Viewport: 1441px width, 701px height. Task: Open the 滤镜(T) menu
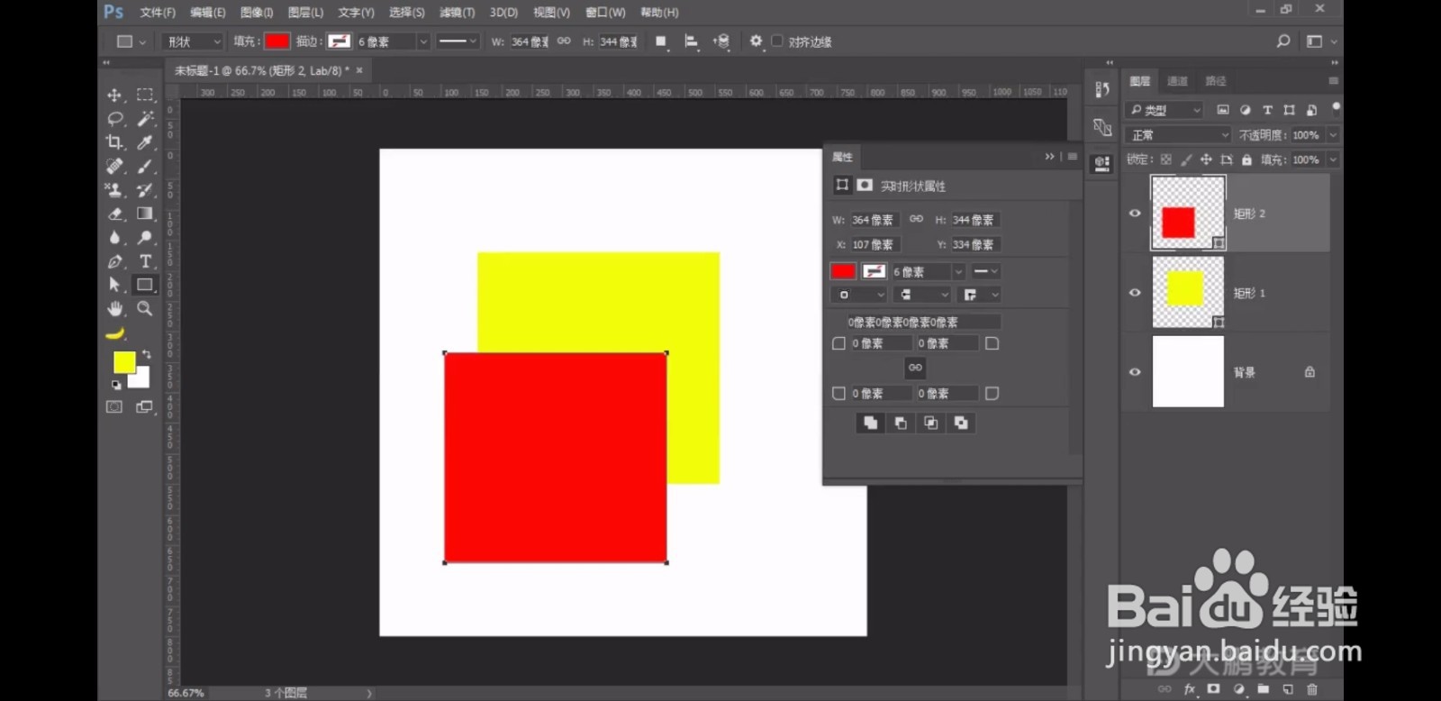click(x=457, y=13)
